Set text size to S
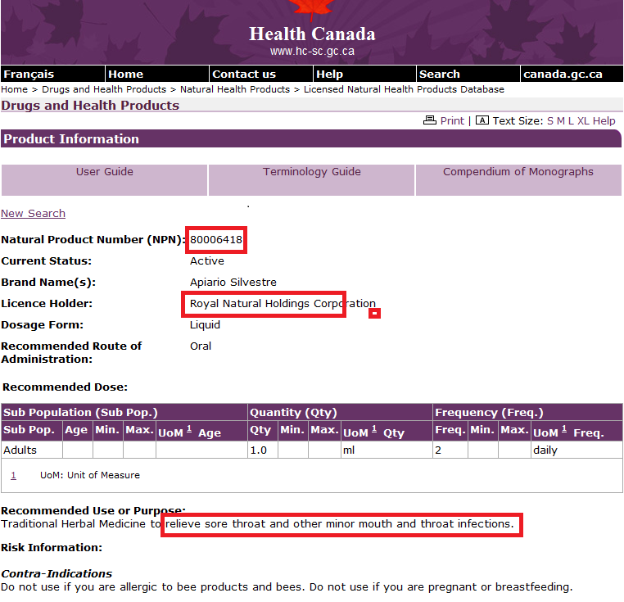This screenshot has width=624, height=602. pyautogui.click(x=550, y=120)
